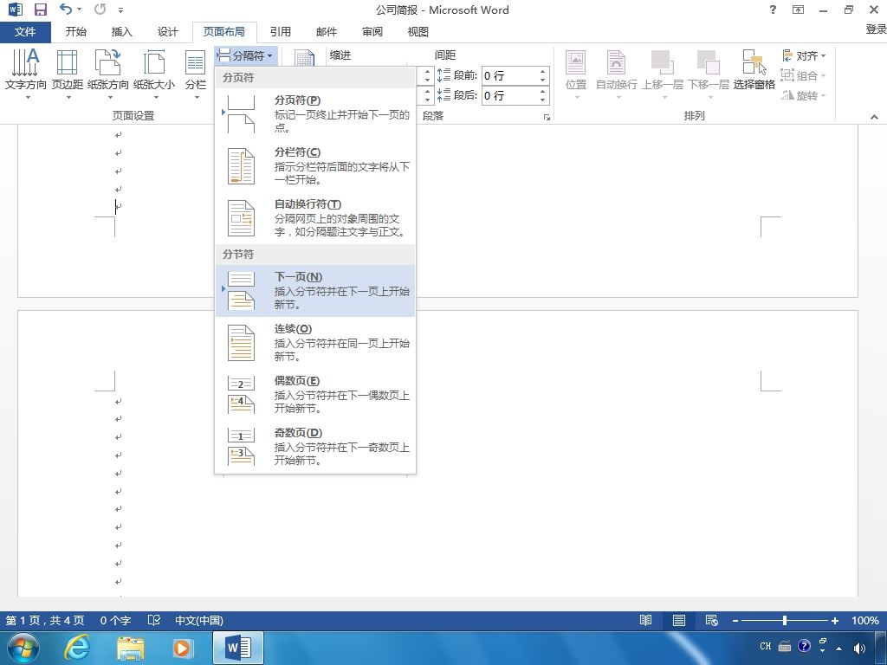Click the zoom out minus button
Screen dimensions: 887x665
click(735, 620)
